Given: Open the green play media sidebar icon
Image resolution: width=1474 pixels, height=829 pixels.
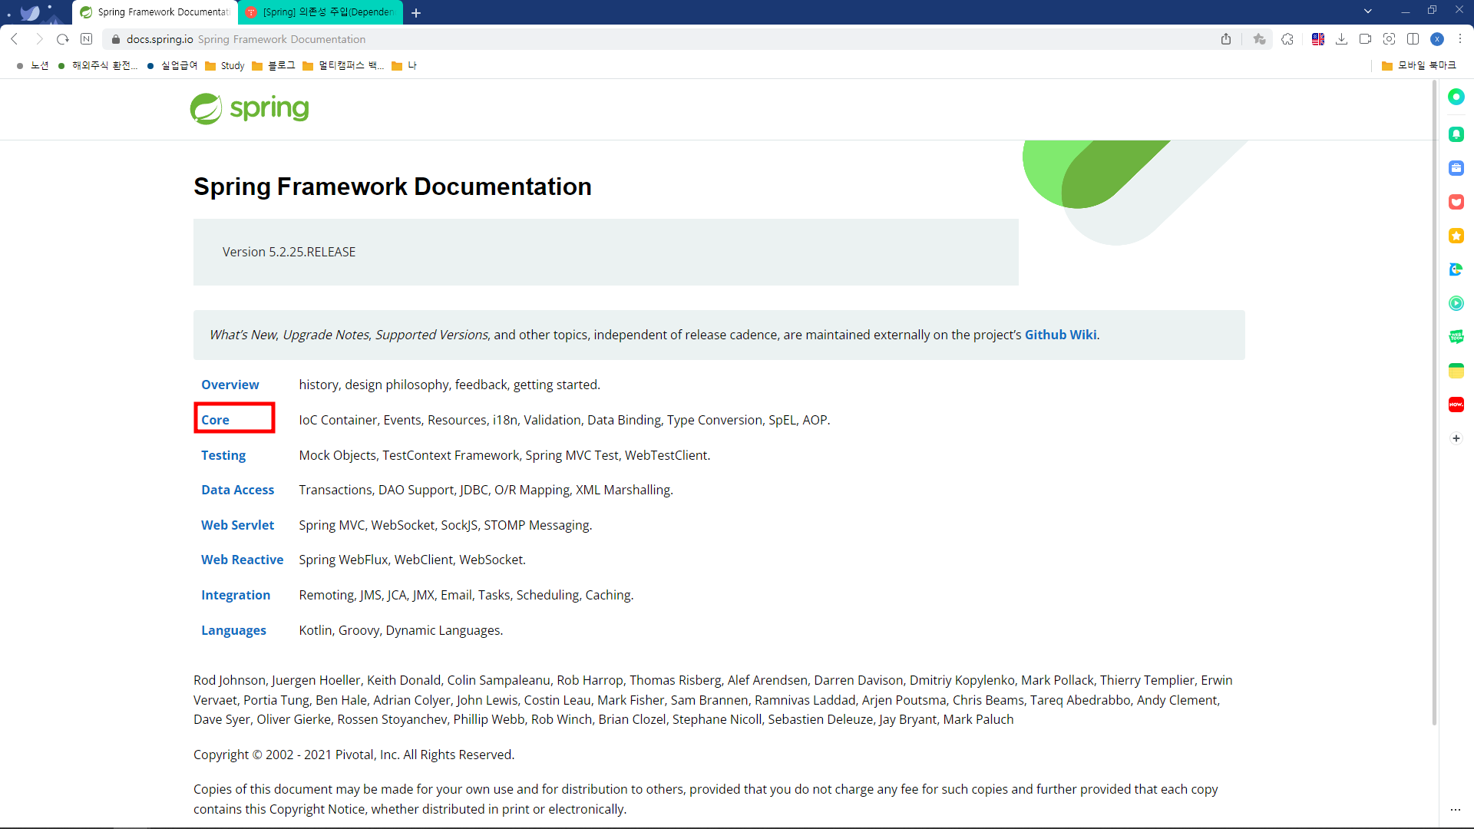Looking at the screenshot, I should coord(1456,303).
